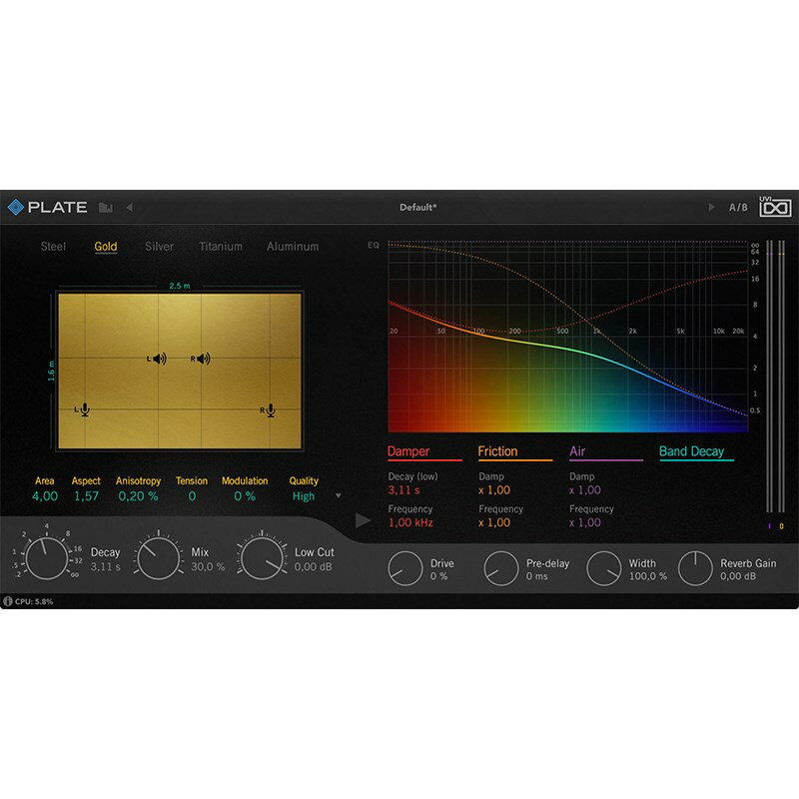Open the Band Decay section

point(691,451)
